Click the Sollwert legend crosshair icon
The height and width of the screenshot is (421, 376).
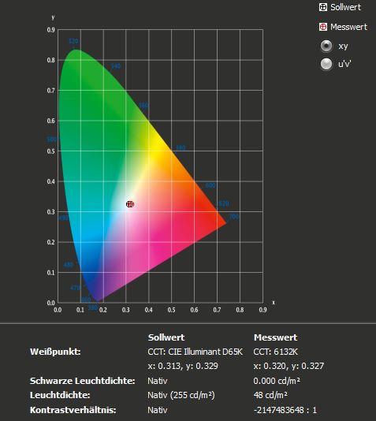[323, 7]
